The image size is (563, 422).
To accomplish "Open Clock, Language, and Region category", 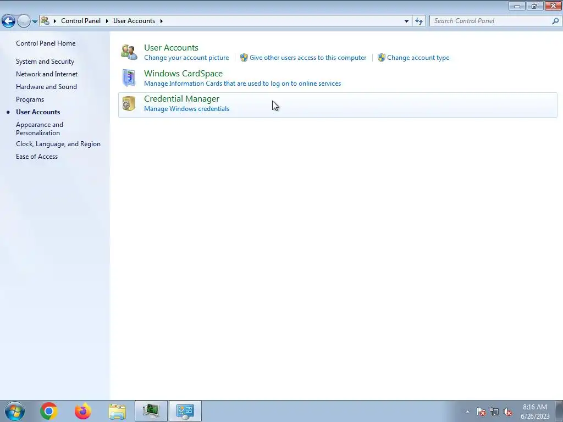I will [58, 144].
